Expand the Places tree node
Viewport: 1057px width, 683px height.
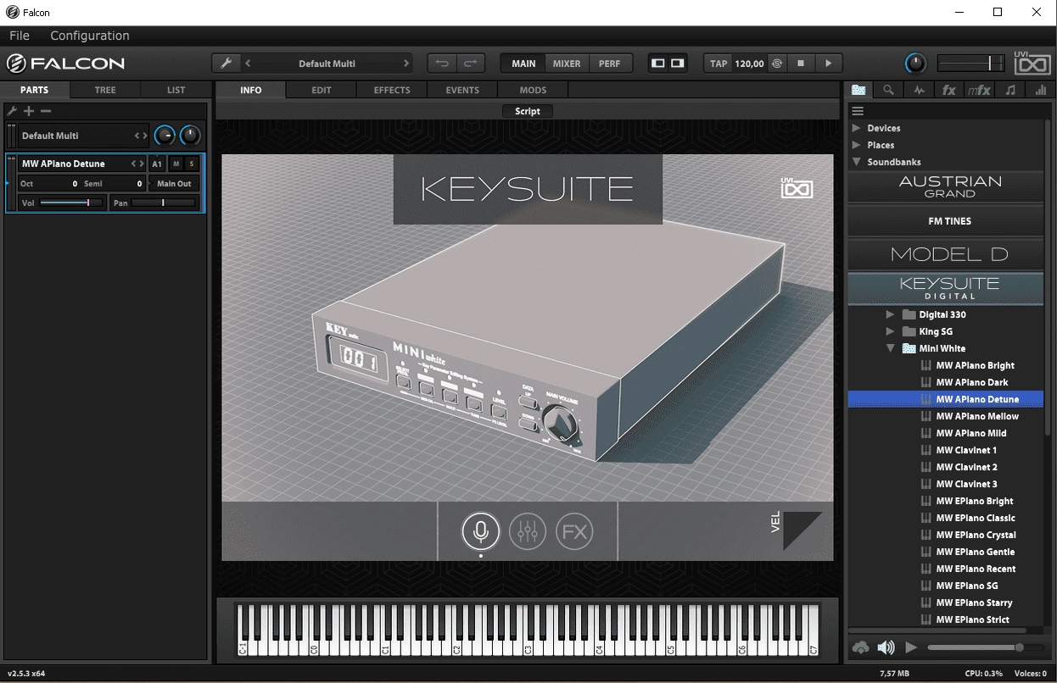856,145
